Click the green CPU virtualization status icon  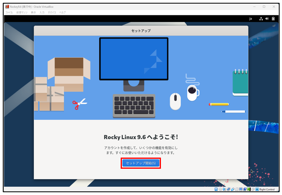[249, 189]
